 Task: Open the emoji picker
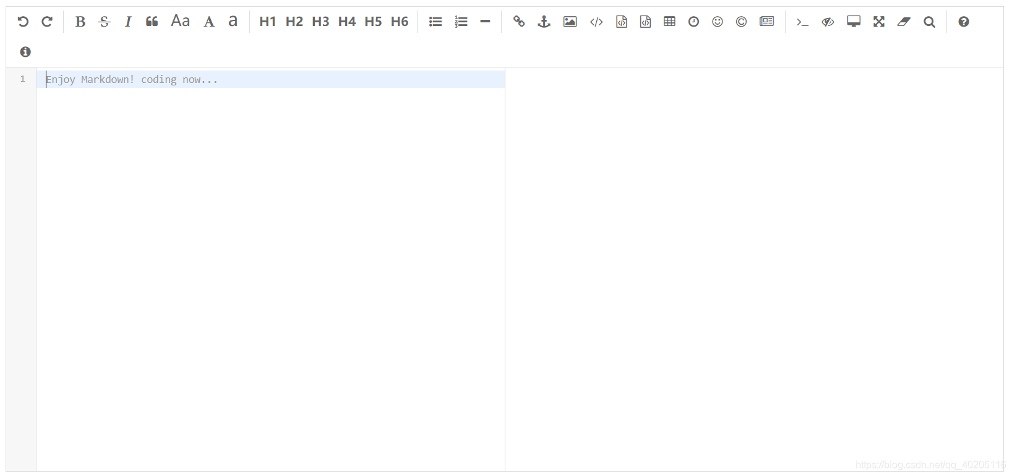(718, 22)
